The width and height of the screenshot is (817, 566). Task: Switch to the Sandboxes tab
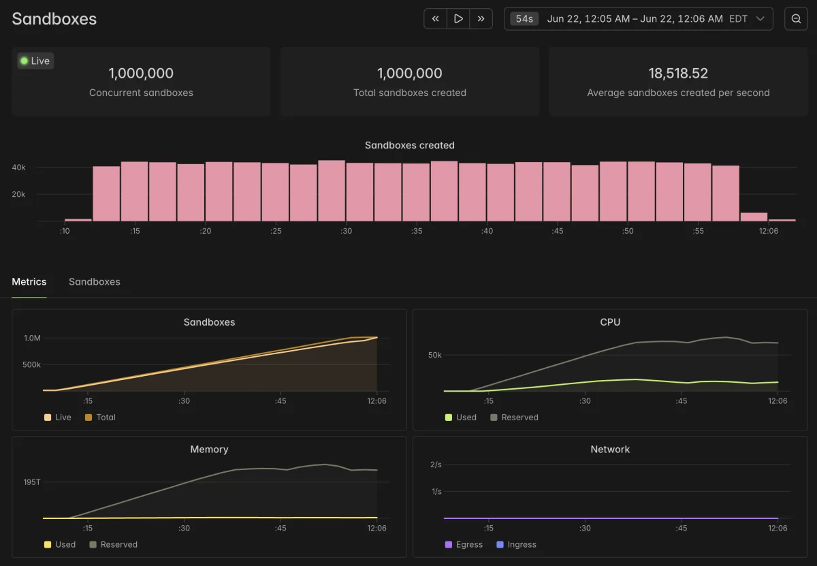click(x=95, y=282)
